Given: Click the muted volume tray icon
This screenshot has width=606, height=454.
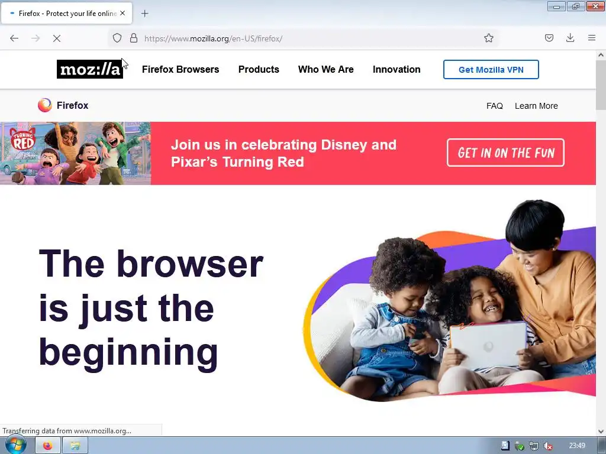Looking at the screenshot, I should [547, 446].
